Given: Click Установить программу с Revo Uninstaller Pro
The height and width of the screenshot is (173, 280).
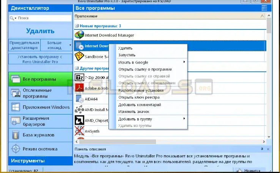Looking at the screenshot, I should (40, 59).
